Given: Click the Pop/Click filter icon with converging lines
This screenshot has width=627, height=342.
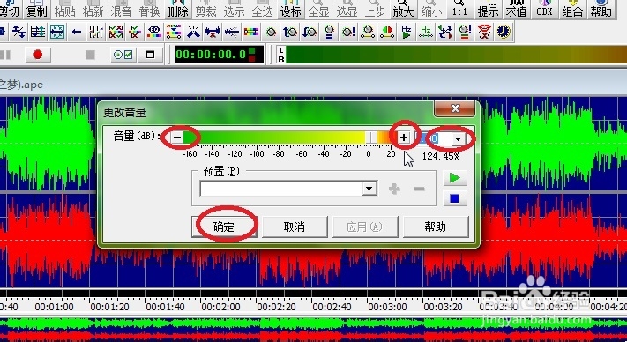Looking at the screenshot, I should coord(193,32).
